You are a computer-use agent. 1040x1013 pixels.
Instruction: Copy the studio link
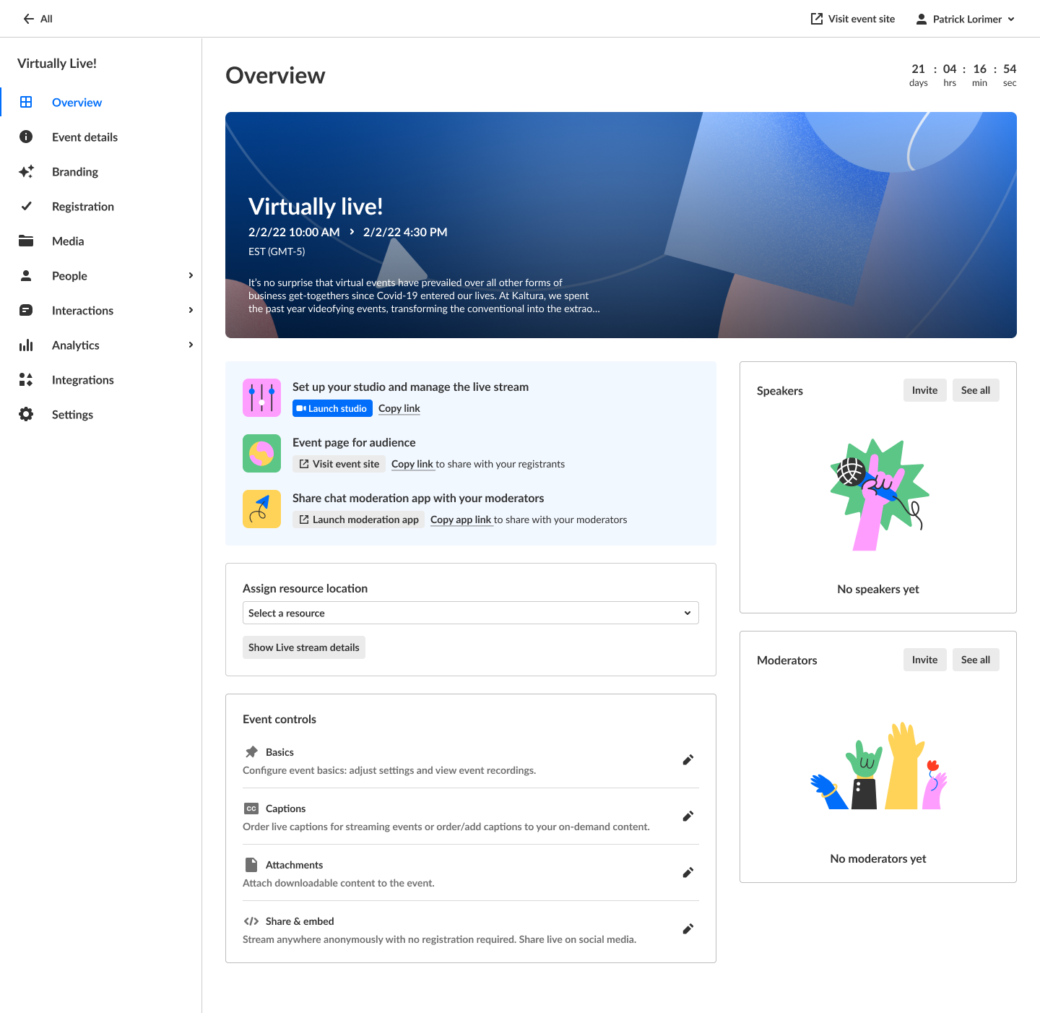tap(399, 408)
